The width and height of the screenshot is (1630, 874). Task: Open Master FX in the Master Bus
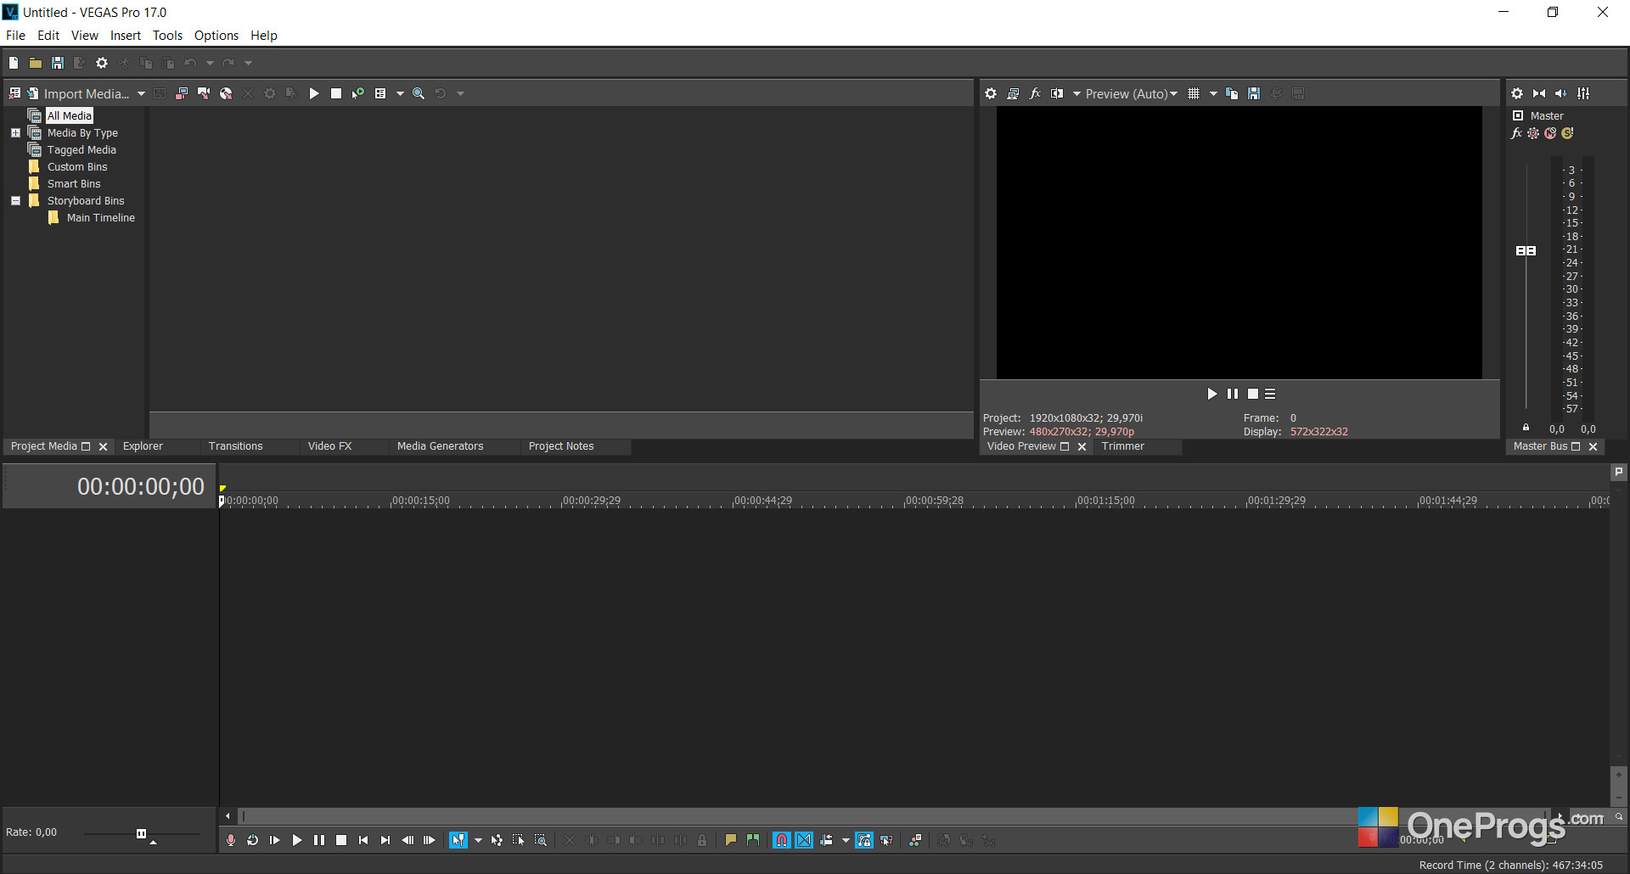coord(1517,133)
